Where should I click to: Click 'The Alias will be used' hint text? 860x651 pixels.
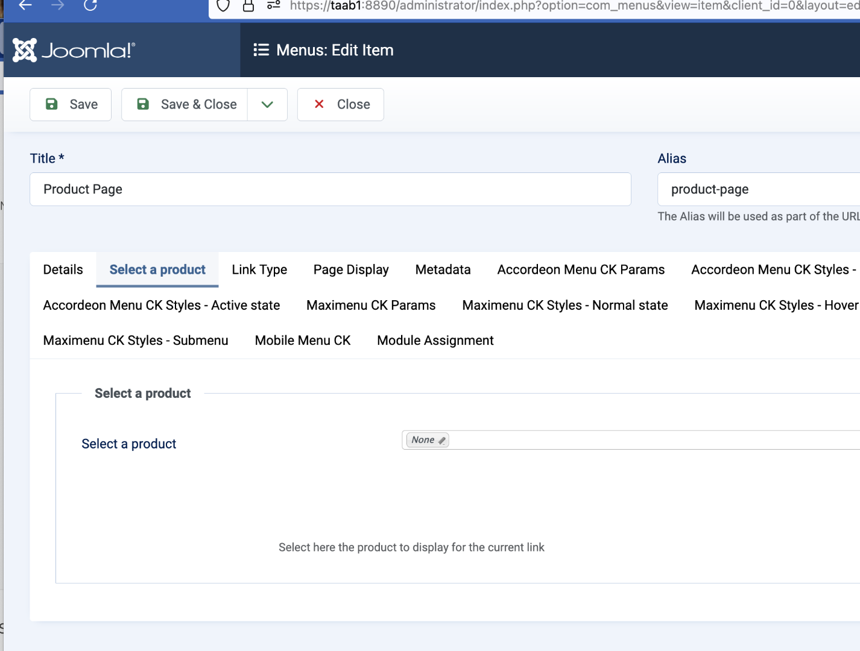pos(759,216)
